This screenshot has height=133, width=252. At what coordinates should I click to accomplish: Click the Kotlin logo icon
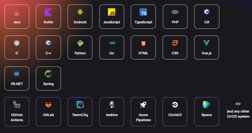click(48, 12)
